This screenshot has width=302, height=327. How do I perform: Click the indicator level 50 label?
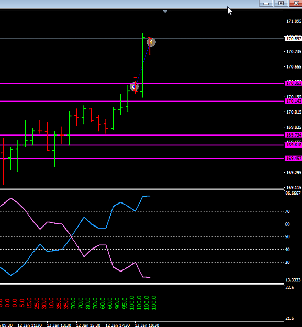pyautogui.click(x=287, y=236)
